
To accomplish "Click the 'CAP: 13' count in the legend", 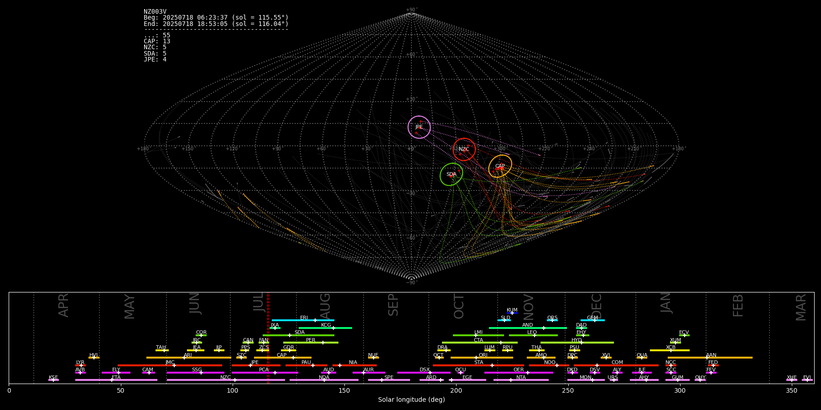I will coord(157,41).
